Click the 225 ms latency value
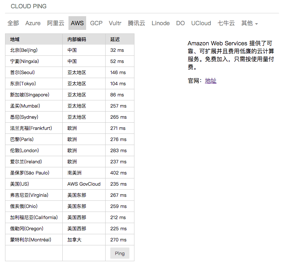The height and width of the screenshot is (272, 284). [x=119, y=228]
